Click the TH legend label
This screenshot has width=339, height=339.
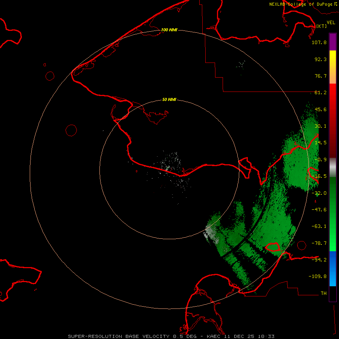324,293
